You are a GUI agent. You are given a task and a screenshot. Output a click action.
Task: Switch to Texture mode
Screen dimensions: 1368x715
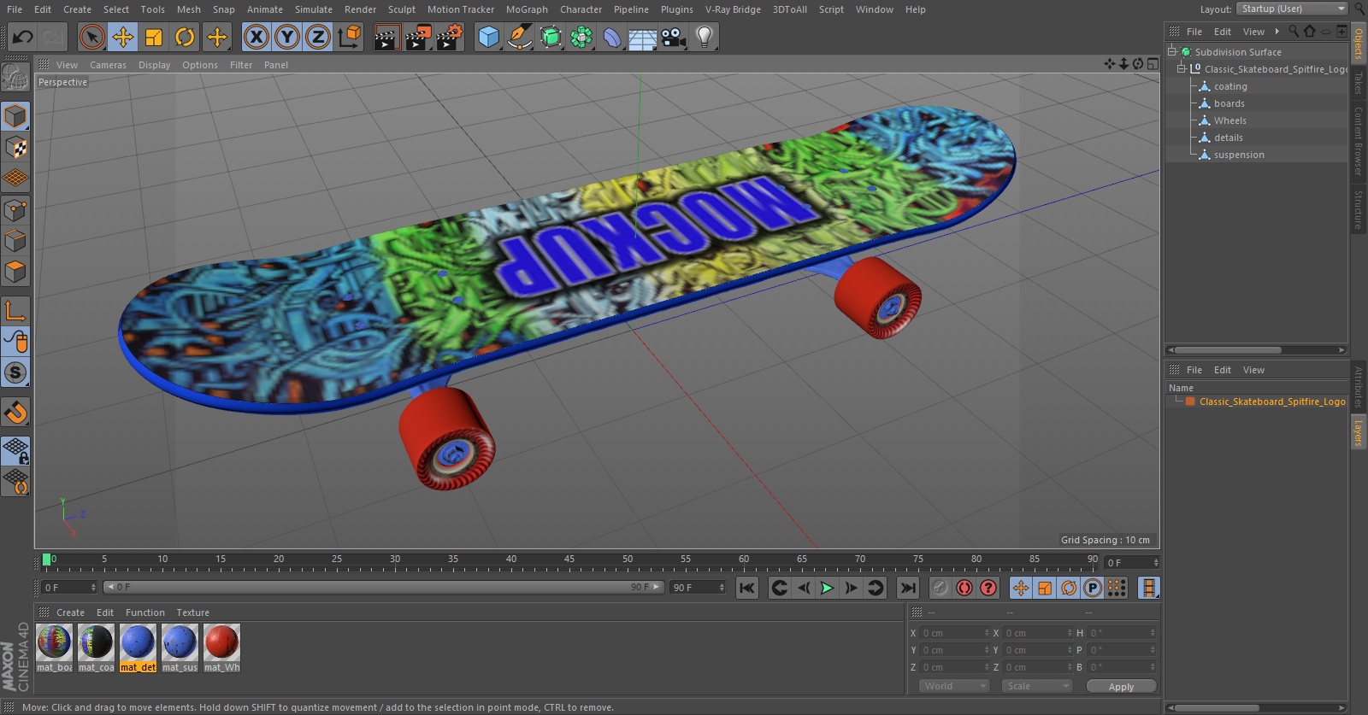pyautogui.click(x=15, y=148)
